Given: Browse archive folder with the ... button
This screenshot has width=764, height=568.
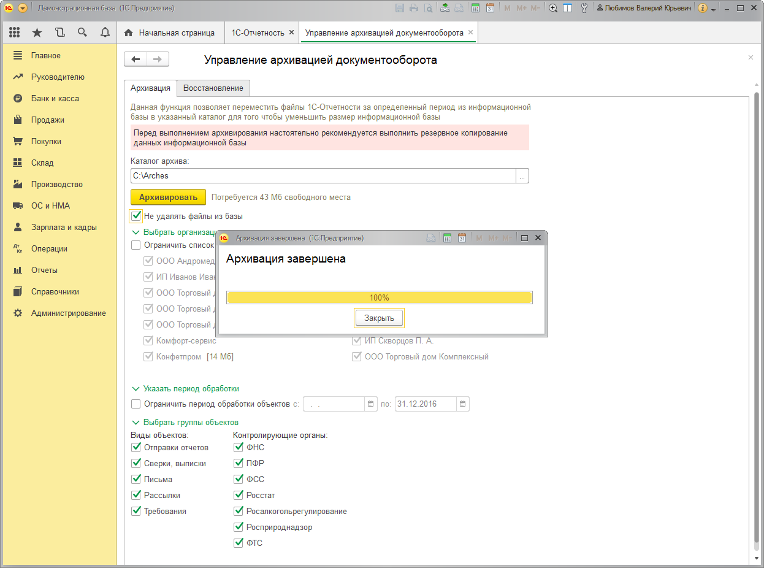Looking at the screenshot, I should pos(522,175).
